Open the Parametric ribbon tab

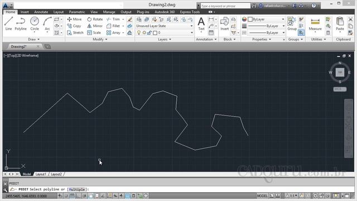click(77, 12)
